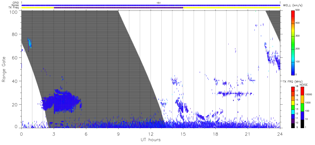Image resolution: width=315 pixels, height=145 pixels.
Task: Click the UT hours axis title
Action: pyautogui.click(x=151, y=140)
